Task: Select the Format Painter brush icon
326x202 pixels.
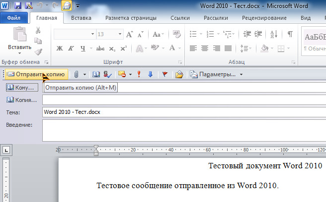Action: [38, 51]
